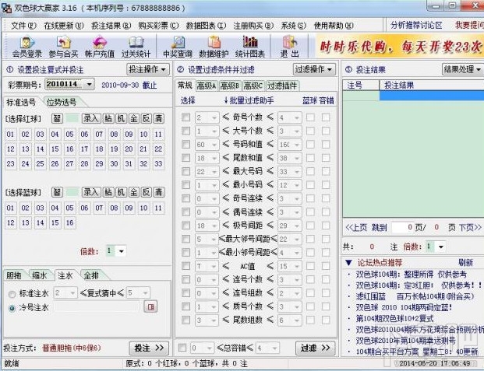Click 全 select-all button for red balls
Image resolution: width=484 pixels, height=371 pixels.
(x=133, y=119)
